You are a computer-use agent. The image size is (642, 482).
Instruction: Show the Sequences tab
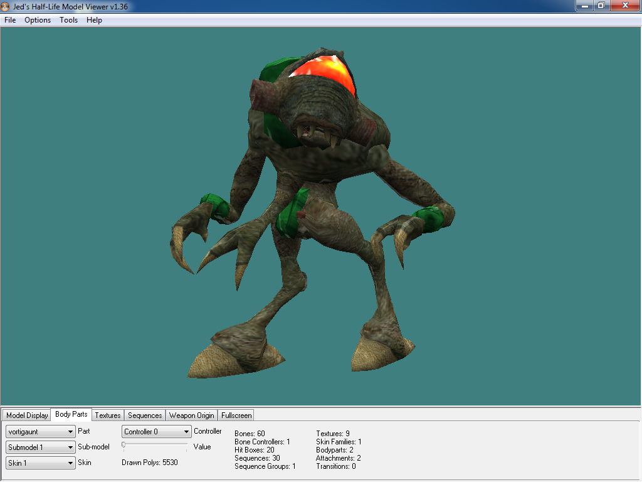[x=145, y=415]
